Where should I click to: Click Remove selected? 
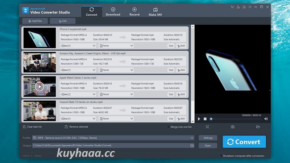76,127
